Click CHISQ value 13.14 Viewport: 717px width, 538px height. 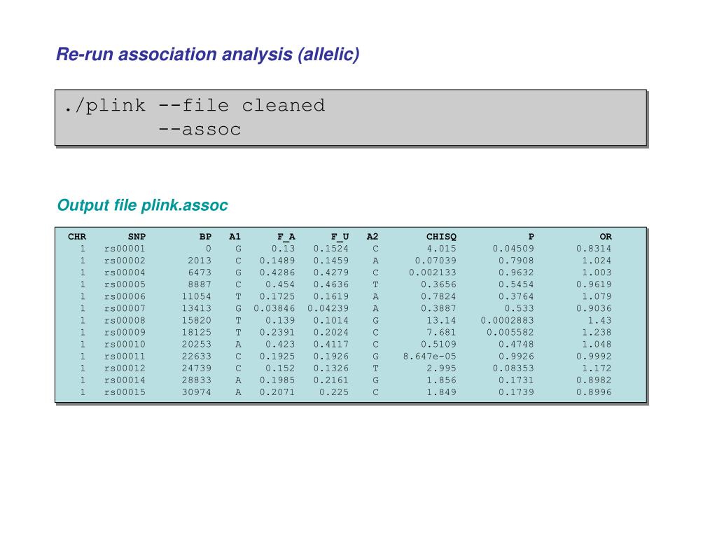[x=441, y=320]
